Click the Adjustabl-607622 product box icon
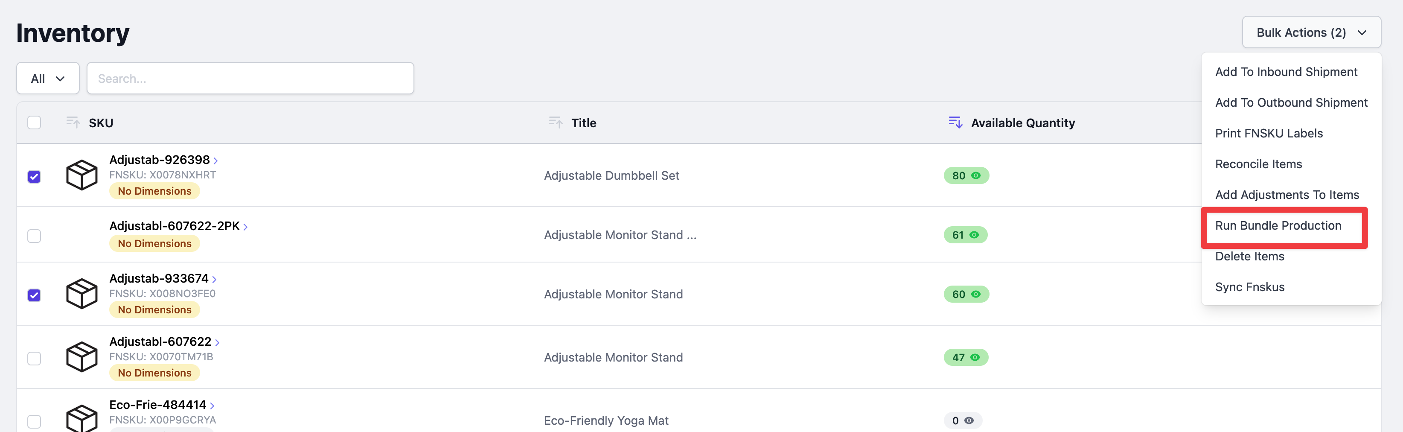 82,357
